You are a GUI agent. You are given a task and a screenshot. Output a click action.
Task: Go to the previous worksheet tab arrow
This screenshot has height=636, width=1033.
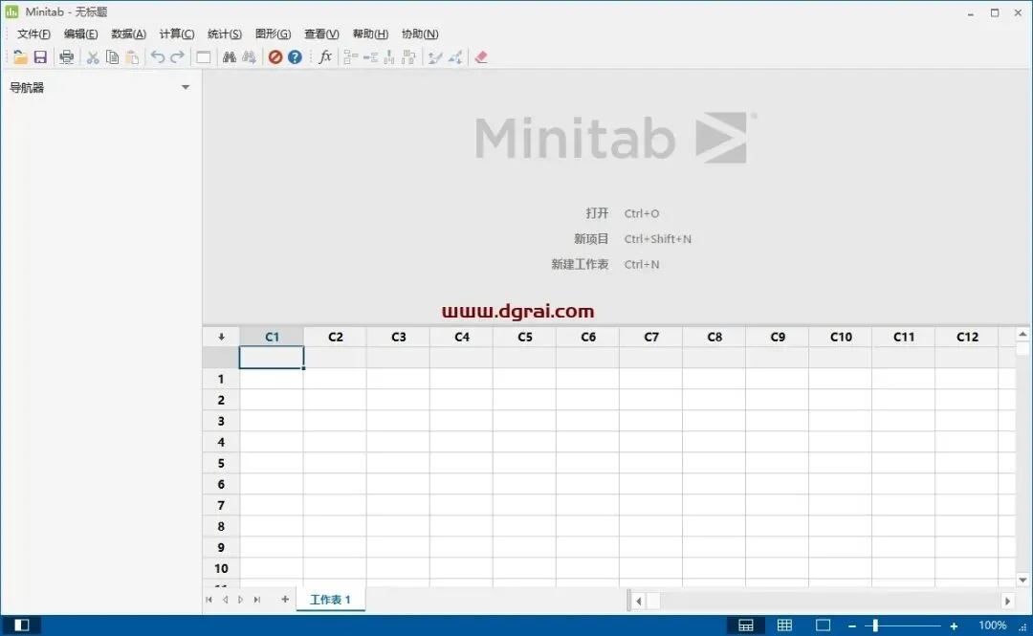(x=226, y=600)
